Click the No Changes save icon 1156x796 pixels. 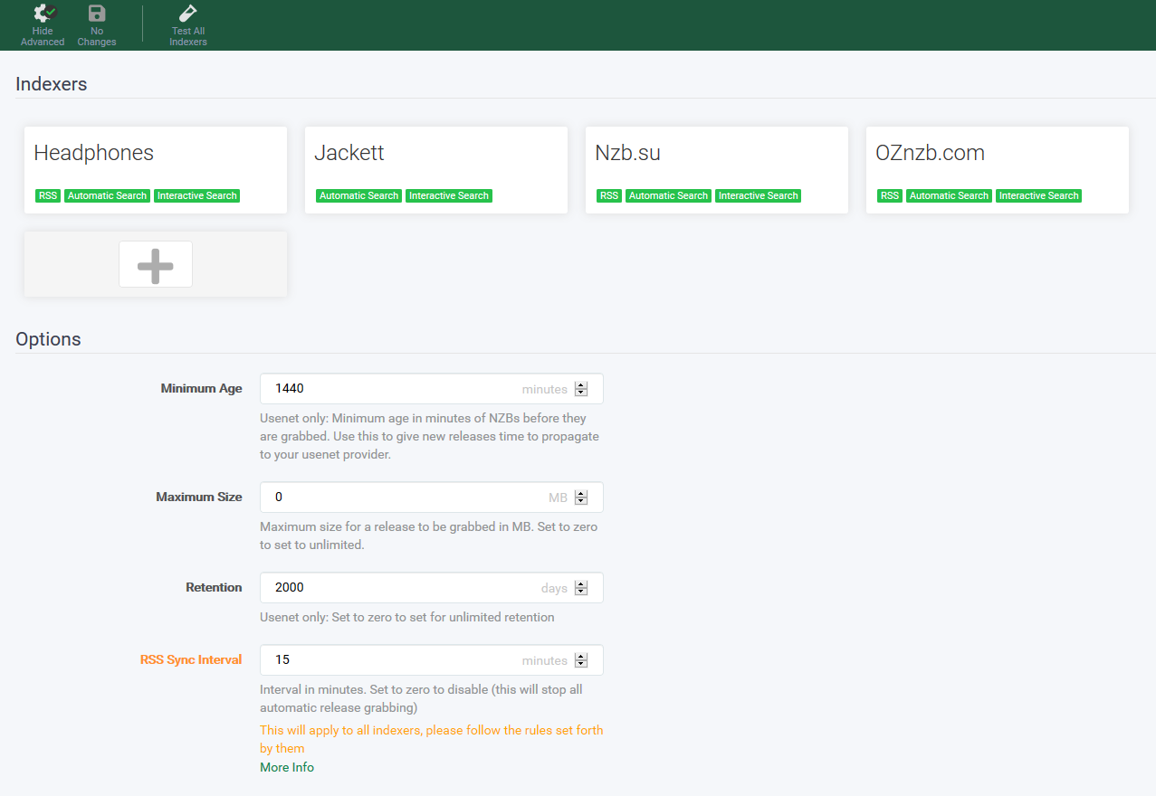(x=97, y=14)
